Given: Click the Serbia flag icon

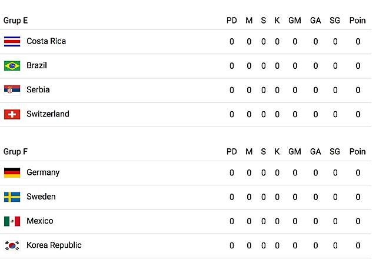Looking at the screenshot, I should pyautogui.click(x=12, y=90).
